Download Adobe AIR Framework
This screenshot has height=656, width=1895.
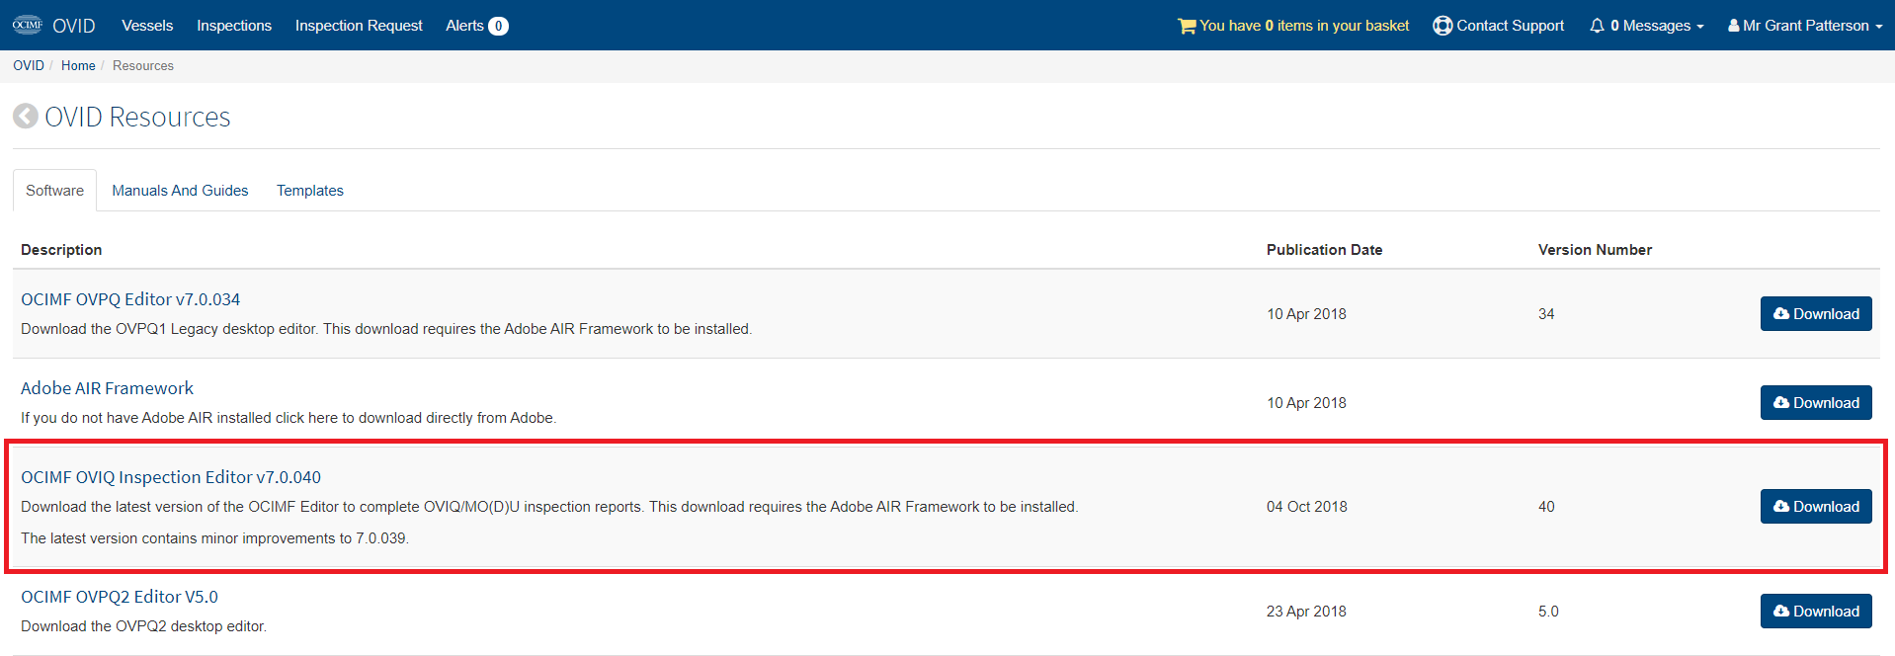pyautogui.click(x=1816, y=402)
